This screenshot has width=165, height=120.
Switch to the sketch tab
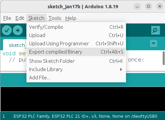pyautogui.click(x=15, y=45)
